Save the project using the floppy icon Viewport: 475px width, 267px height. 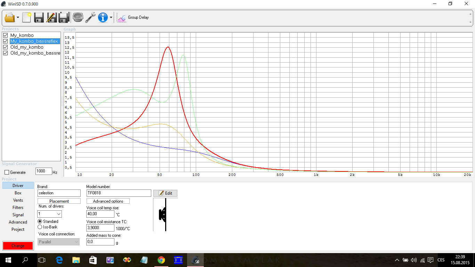coord(39,17)
